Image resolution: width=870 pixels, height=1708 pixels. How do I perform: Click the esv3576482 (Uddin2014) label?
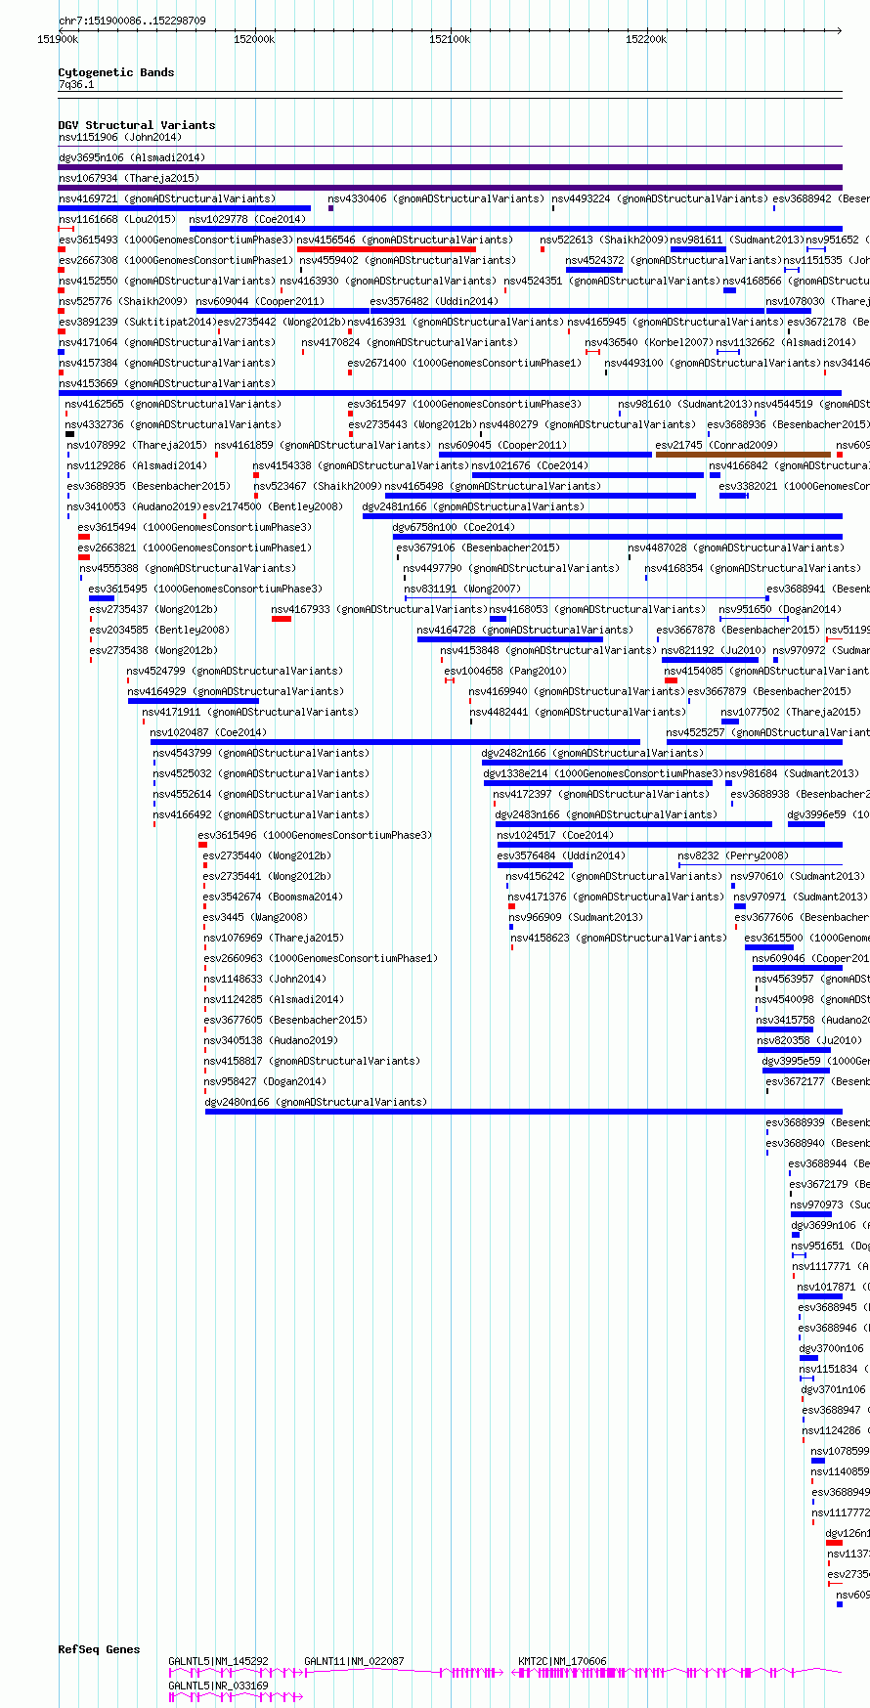coord(434,301)
